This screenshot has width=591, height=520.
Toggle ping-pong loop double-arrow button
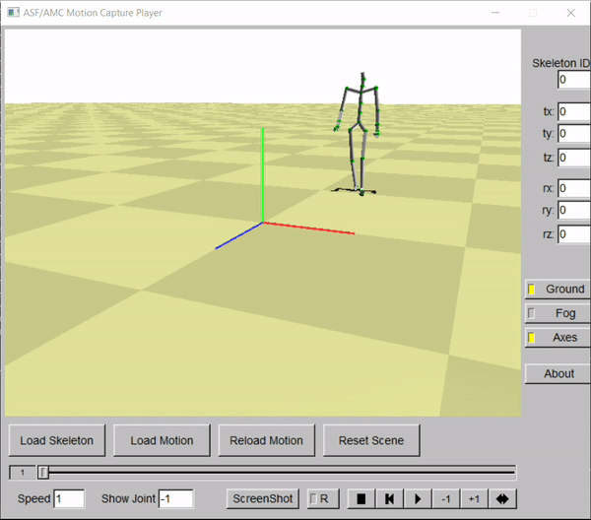[x=502, y=499]
